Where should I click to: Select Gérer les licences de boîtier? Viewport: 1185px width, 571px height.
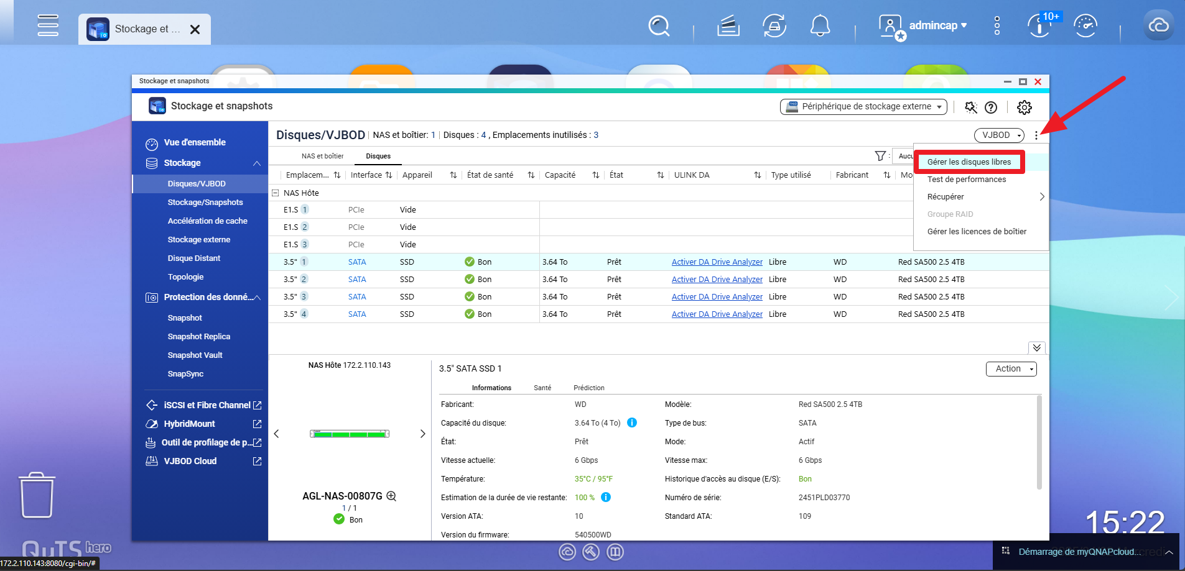977,232
